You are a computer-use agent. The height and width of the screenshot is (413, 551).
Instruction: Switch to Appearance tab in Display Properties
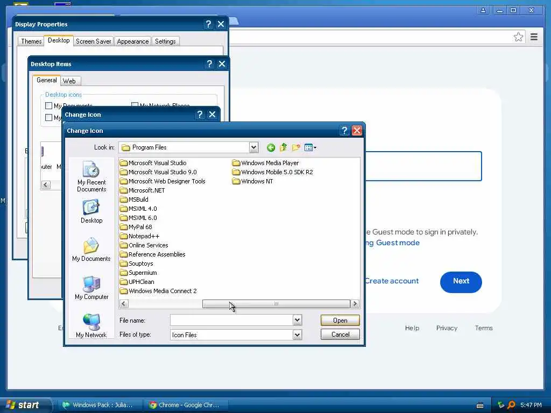pos(133,41)
